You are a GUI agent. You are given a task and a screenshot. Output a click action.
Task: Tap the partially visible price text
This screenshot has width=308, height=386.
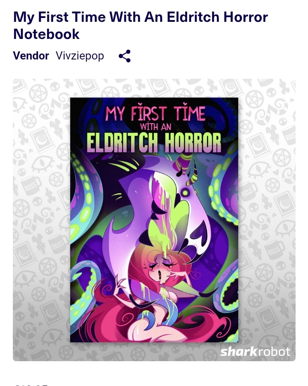point(31,384)
